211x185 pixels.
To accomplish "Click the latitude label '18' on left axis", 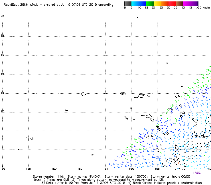I will (2, 36).
